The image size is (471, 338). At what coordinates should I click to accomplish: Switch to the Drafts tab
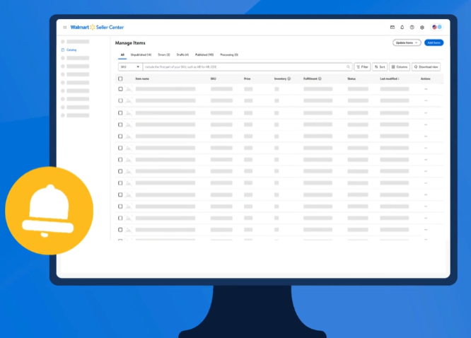click(x=182, y=54)
